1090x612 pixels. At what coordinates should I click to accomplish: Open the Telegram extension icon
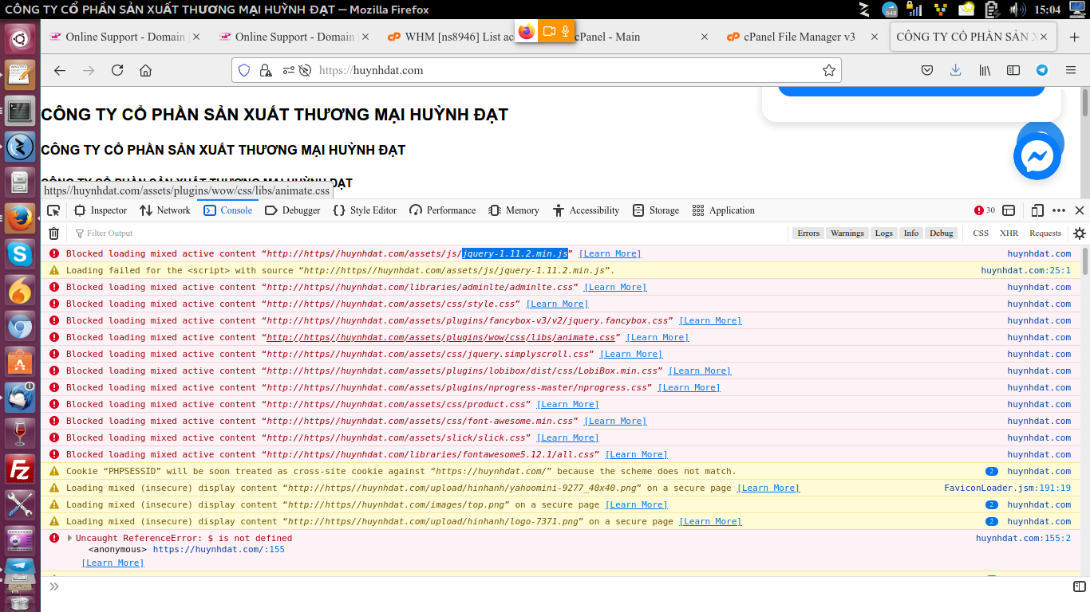1042,70
